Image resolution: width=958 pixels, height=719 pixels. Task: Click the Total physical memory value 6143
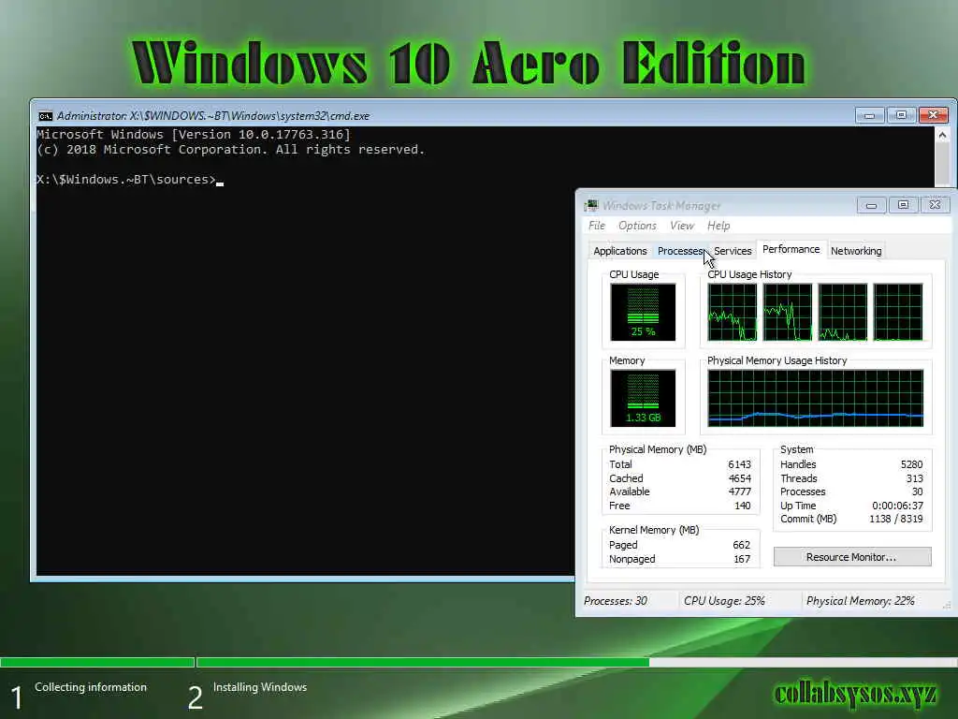point(739,464)
